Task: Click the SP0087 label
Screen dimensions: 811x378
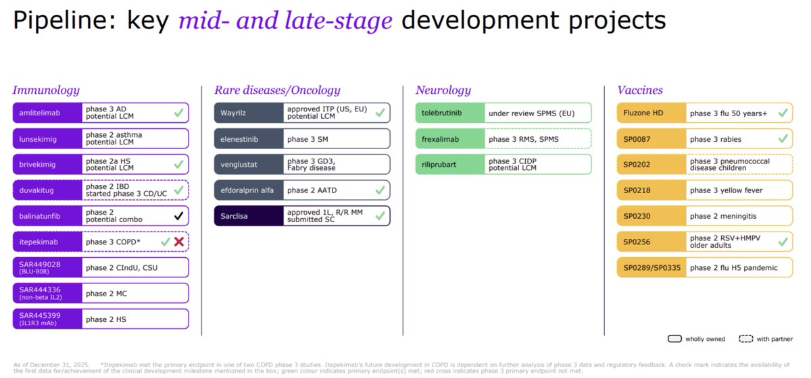Action: (652, 138)
